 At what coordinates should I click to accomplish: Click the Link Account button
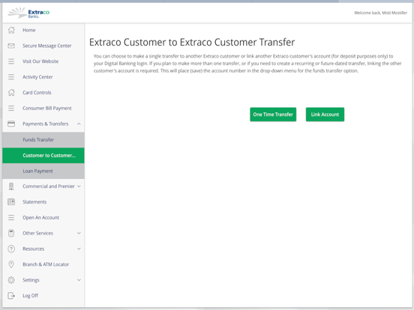coord(325,115)
